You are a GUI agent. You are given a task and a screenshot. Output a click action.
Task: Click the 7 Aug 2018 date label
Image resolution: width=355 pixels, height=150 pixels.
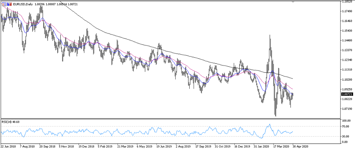(28, 146)
